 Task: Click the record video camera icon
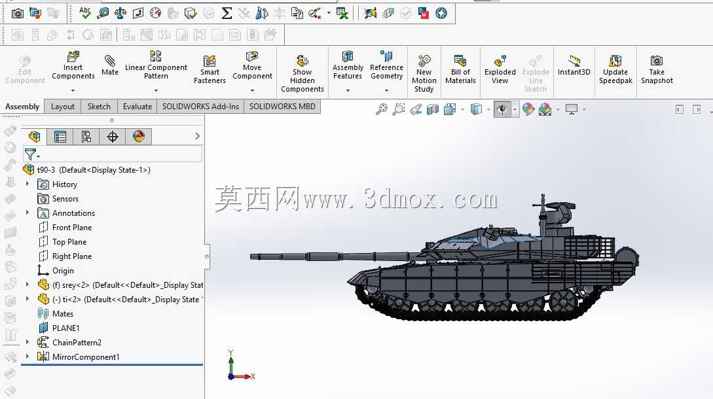click(35, 13)
